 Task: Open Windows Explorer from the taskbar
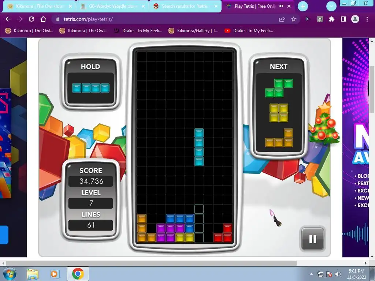point(33,274)
